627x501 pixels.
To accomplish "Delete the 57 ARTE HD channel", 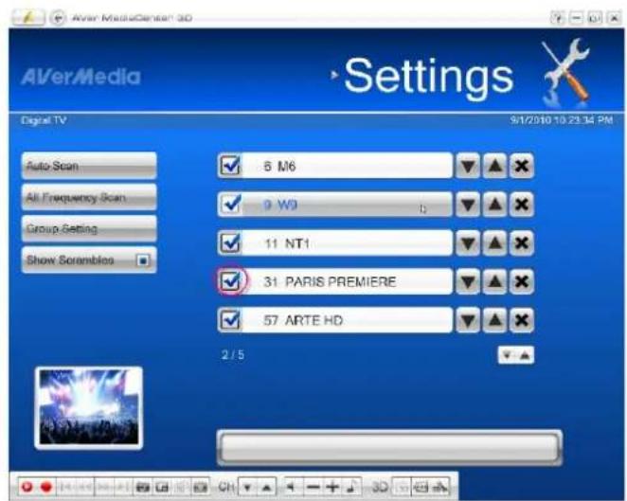I will click(522, 320).
